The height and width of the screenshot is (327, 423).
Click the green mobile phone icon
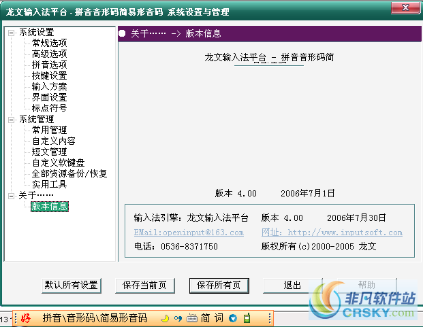[247, 318]
